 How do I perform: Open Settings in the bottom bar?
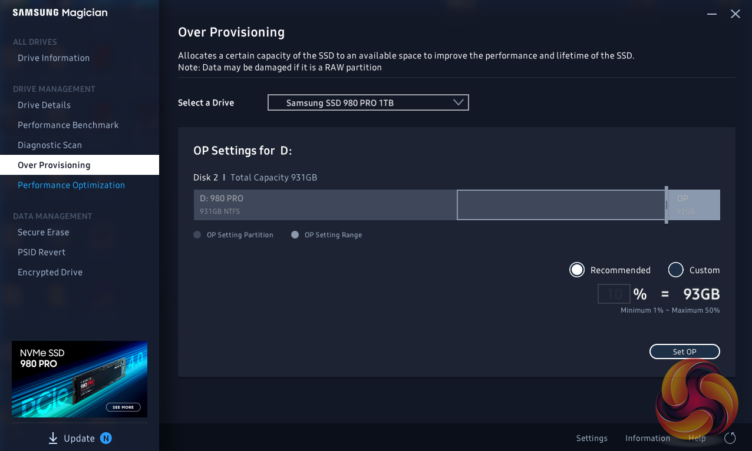592,438
